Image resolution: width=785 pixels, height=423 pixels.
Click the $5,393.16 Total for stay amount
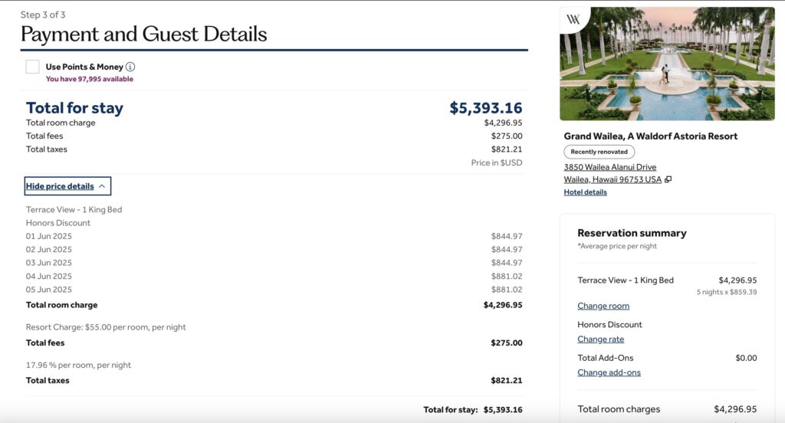485,108
